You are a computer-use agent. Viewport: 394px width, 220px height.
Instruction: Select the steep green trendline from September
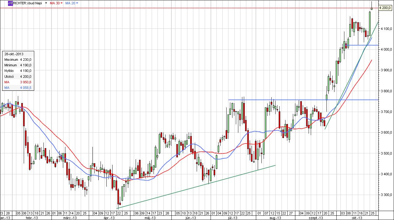351,76
